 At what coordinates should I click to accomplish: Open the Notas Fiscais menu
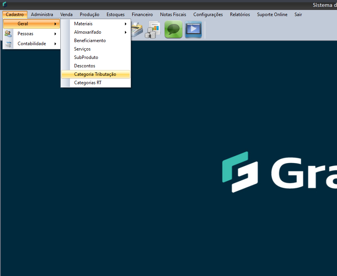(173, 15)
